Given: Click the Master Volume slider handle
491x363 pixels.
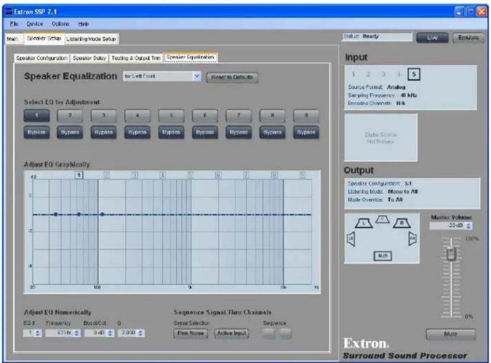Looking at the screenshot, I should click(451, 254).
